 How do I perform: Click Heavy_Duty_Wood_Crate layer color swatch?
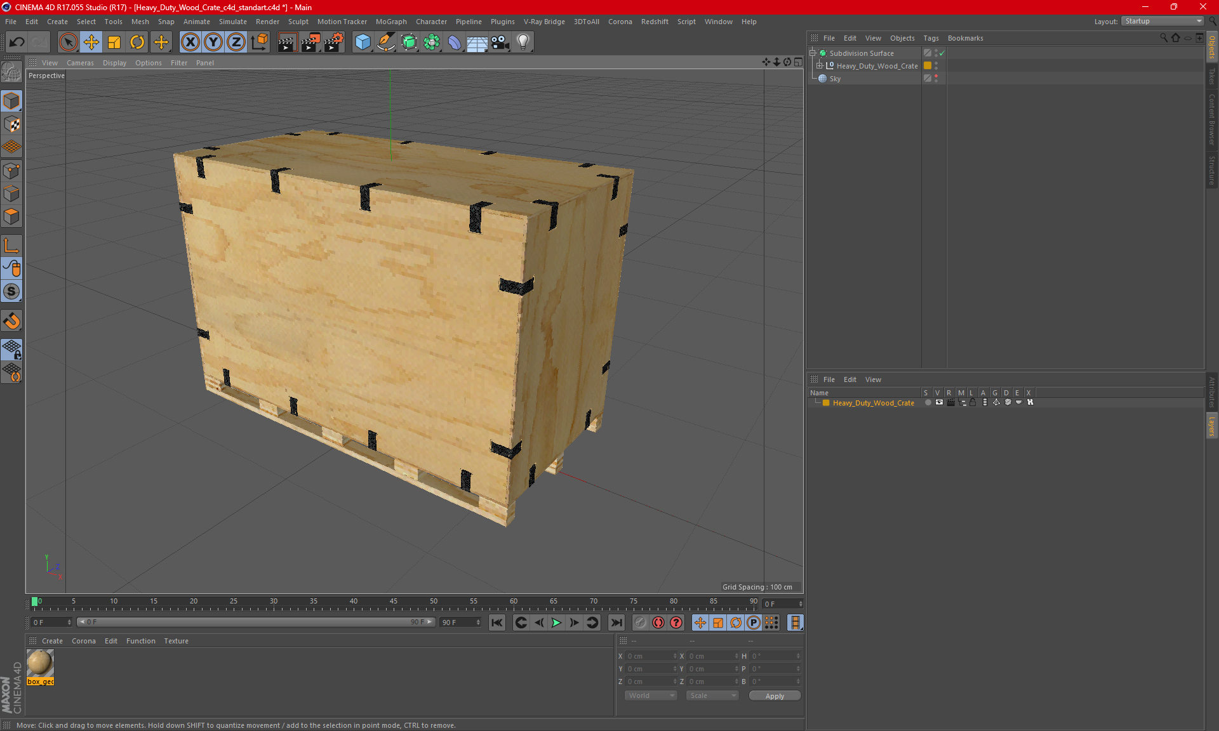(x=826, y=403)
